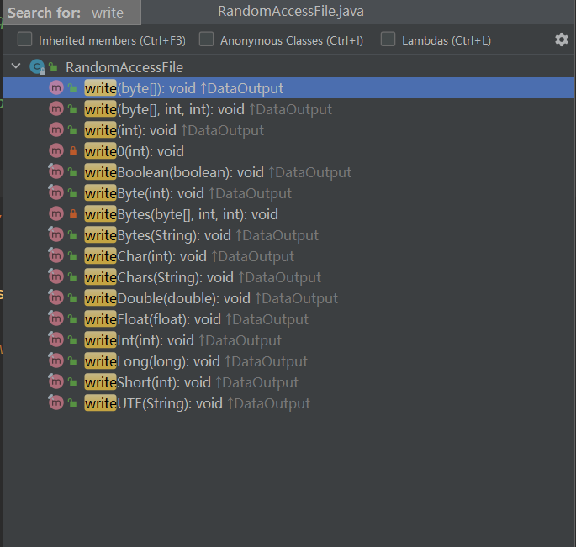Click public visibility icon of writeLong(long)

coord(72,361)
